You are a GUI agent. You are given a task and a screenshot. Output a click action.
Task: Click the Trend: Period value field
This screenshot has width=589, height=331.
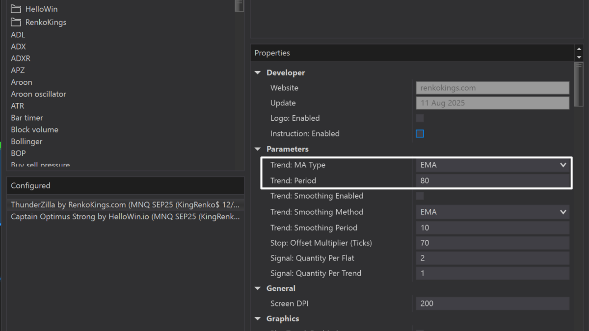coord(492,180)
